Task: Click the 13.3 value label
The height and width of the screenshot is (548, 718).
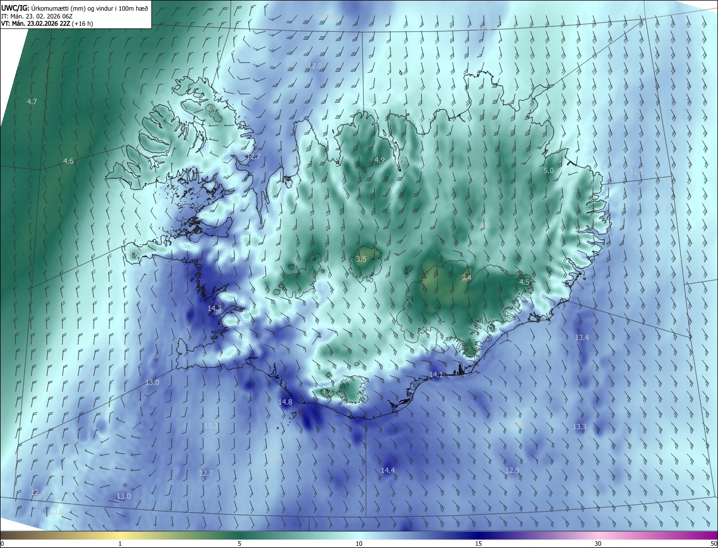Action: (580, 427)
